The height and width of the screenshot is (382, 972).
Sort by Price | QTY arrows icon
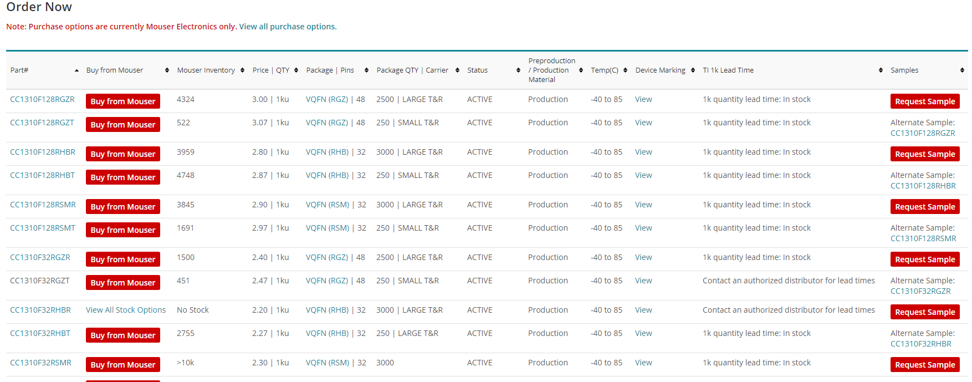coord(296,70)
